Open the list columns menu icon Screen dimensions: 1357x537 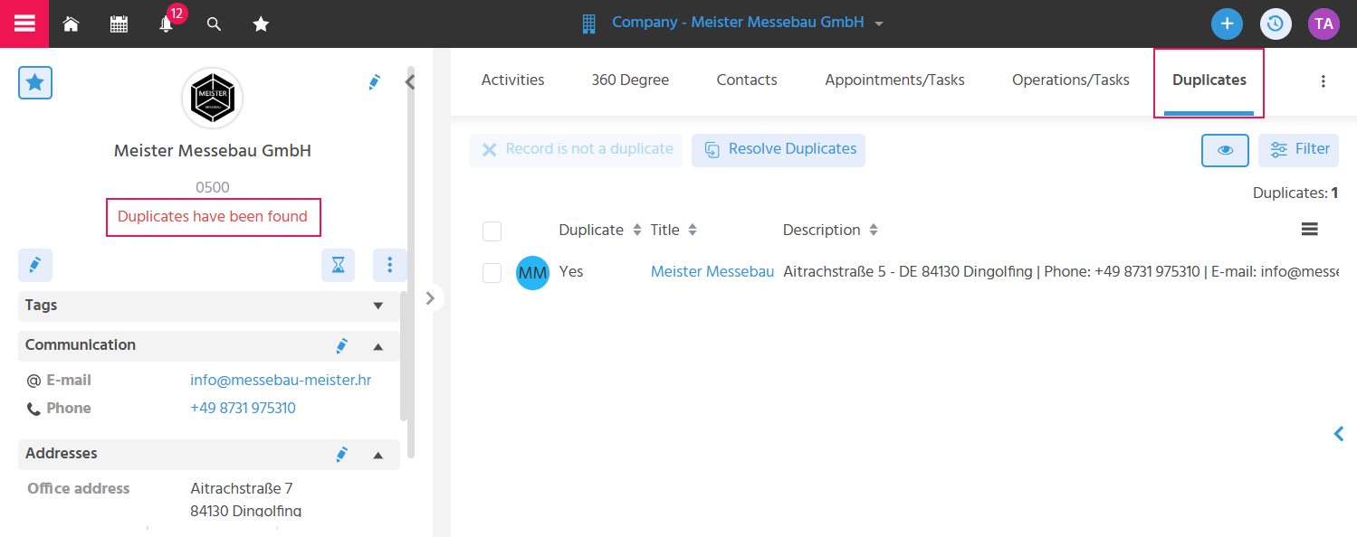(1309, 230)
